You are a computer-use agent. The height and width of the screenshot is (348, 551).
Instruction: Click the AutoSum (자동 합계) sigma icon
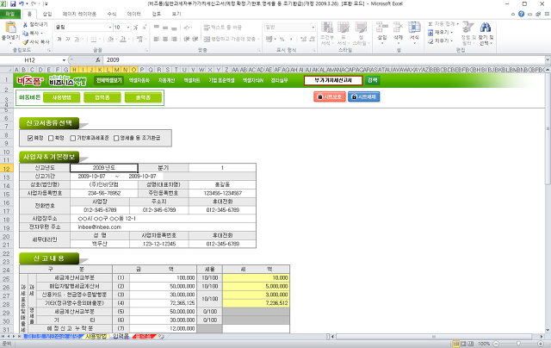click(x=430, y=24)
